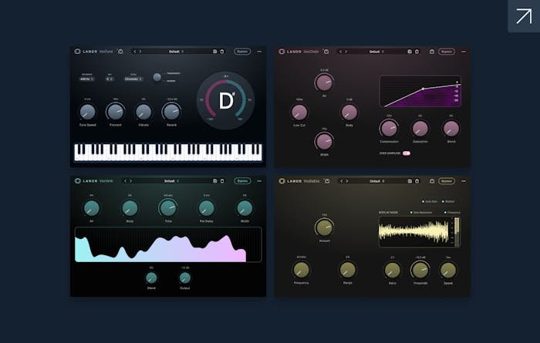540x343 pixels.
Task: Click the Ratio knob in VoxDeEss
Action: click(392, 271)
